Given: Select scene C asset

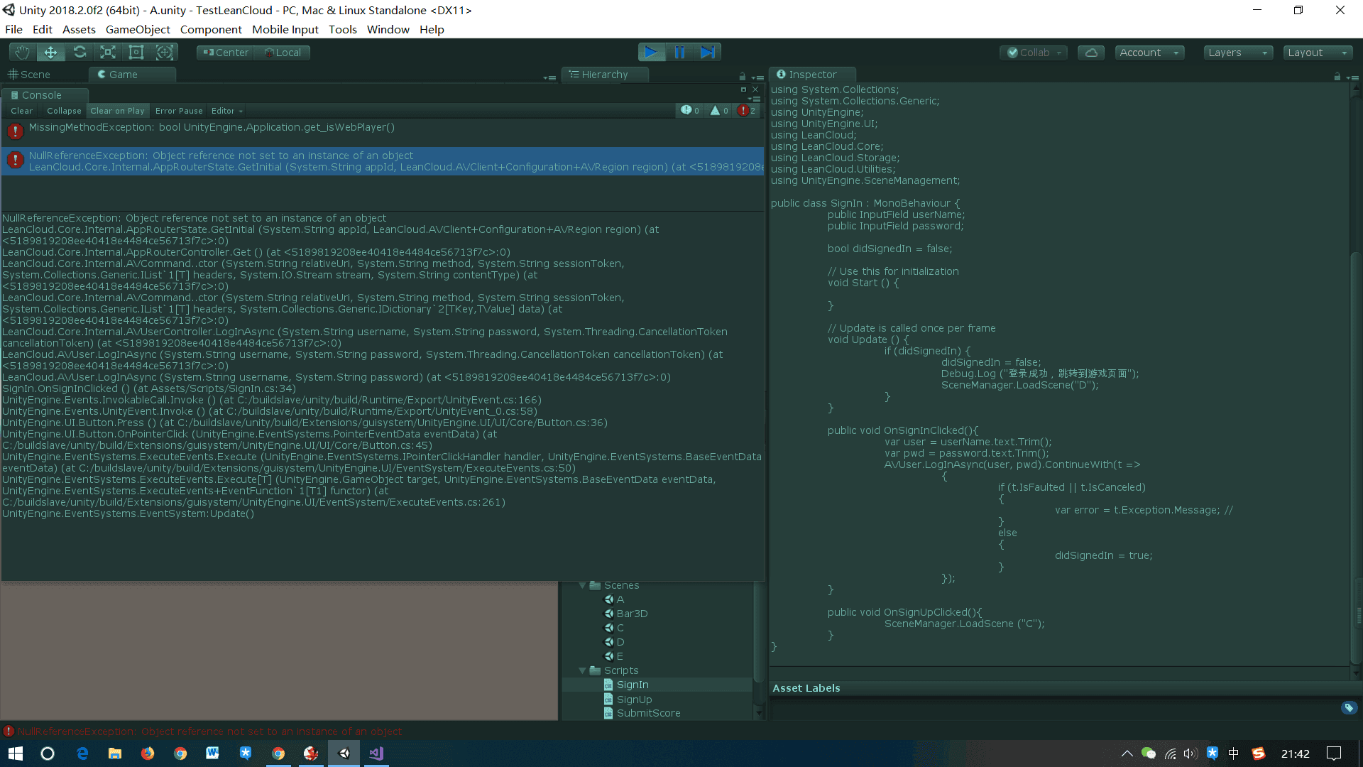Looking at the screenshot, I should point(614,628).
